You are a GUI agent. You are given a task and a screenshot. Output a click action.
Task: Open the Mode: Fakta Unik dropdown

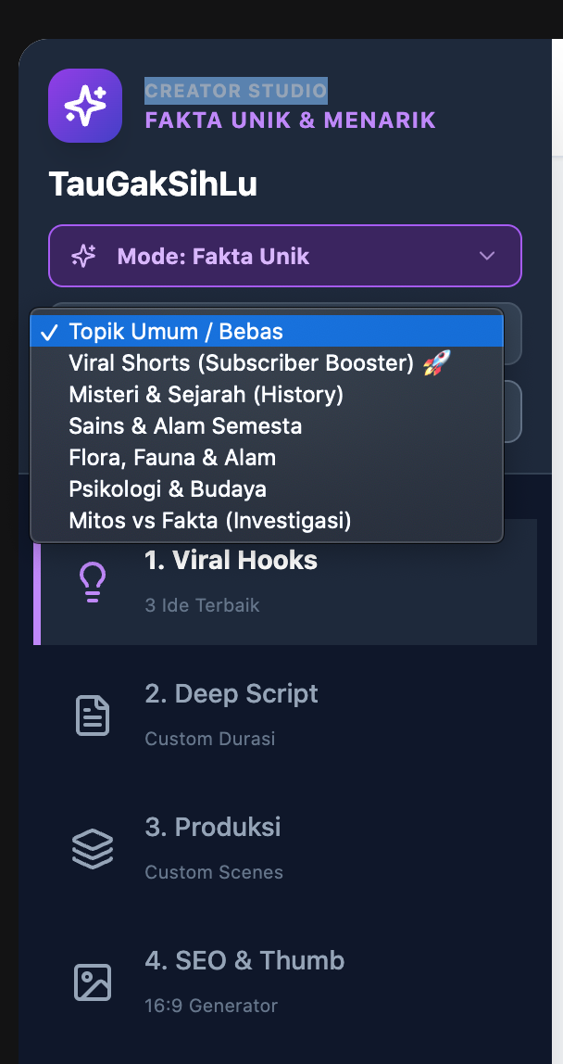click(285, 256)
